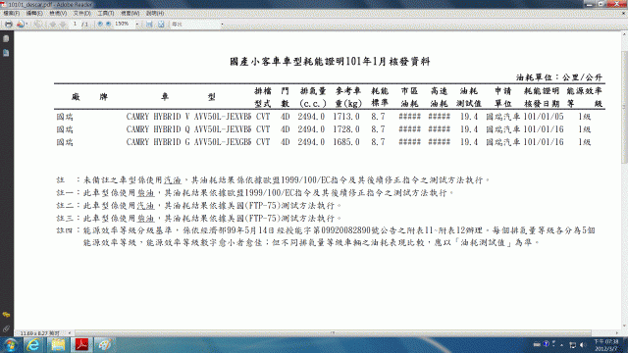Open the dropdown arrow beside the share icon
Screen dimensions: 628x353
click(x=26, y=24)
